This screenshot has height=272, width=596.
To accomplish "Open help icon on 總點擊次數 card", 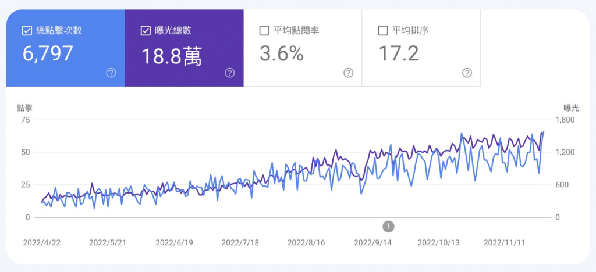I will point(111,73).
